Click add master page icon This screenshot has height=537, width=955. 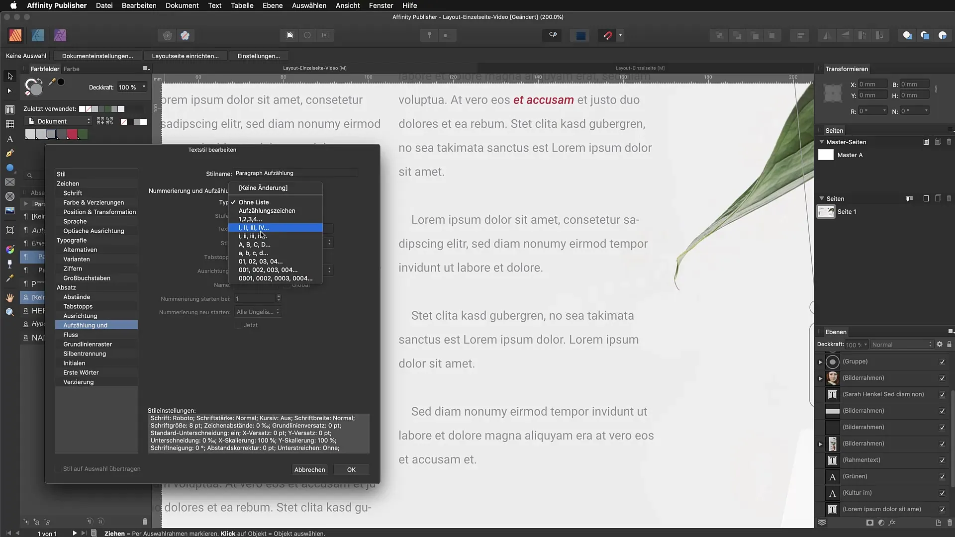926,142
